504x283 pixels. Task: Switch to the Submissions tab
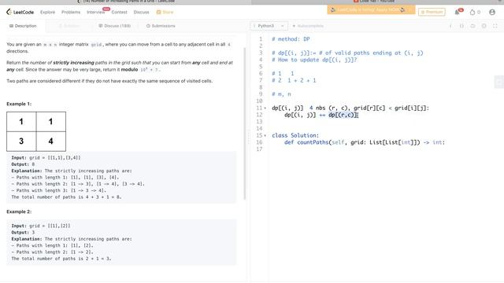(x=161, y=26)
